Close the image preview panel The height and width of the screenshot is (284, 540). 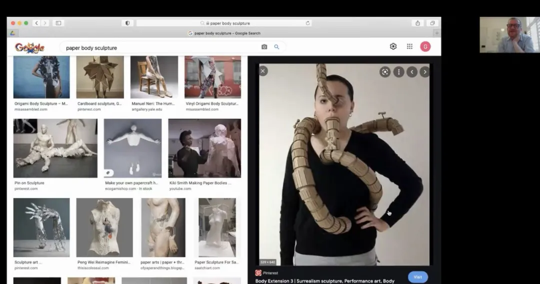pos(263,71)
